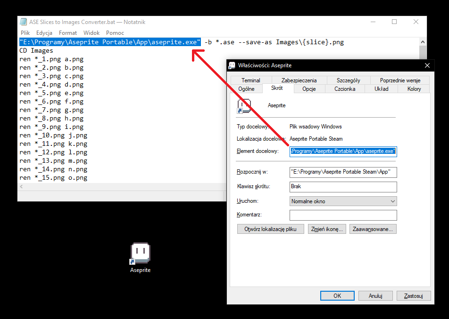This screenshot has height=319, width=449.
Task: Click the highlighted aseprite.exe path in Notepad
Action: tap(110, 42)
